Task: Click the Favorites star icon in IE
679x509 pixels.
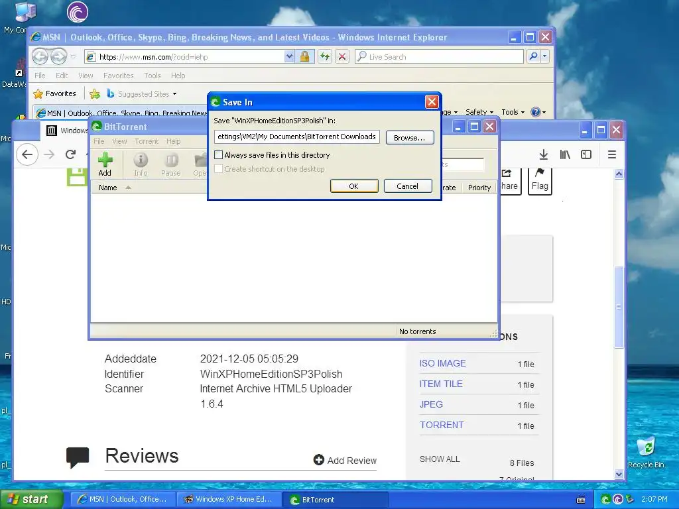Action: (x=38, y=94)
